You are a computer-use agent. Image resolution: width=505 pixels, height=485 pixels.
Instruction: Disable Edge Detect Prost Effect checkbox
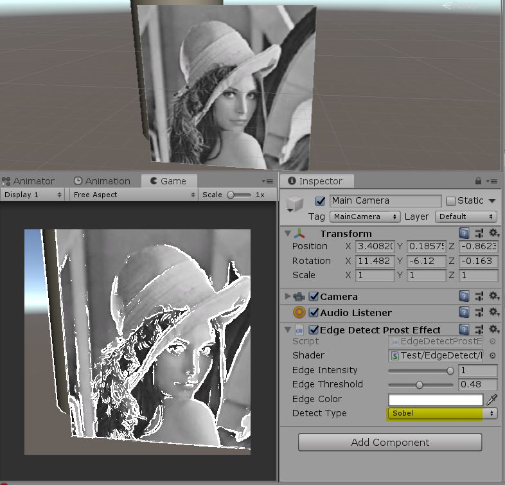[314, 330]
